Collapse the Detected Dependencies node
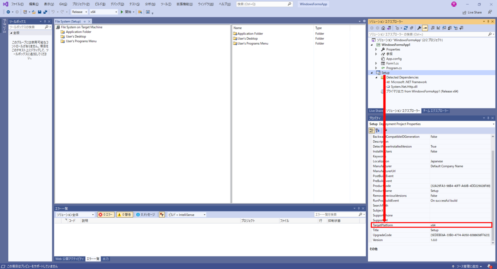The height and width of the screenshot is (269, 497). (376, 77)
